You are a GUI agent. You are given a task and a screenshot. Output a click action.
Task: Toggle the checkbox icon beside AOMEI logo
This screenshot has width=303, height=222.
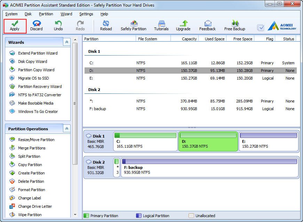(x=261, y=27)
